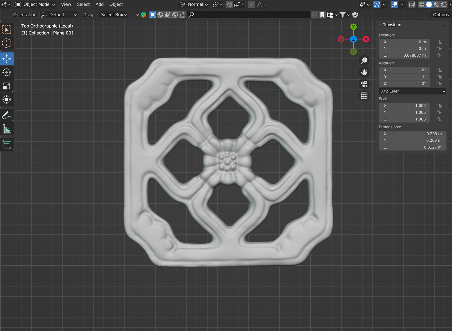
Task: Lock the Location X value
Action: (440, 42)
